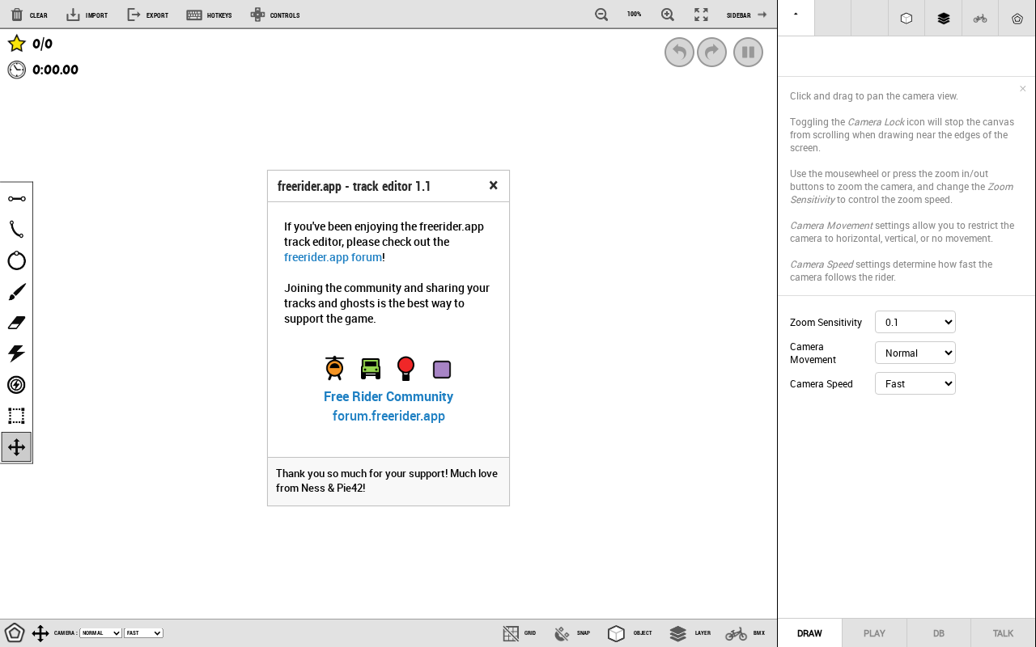This screenshot has width=1036, height=647.
Task: Click the purple block icon in dialog
Action: [442, 370]
